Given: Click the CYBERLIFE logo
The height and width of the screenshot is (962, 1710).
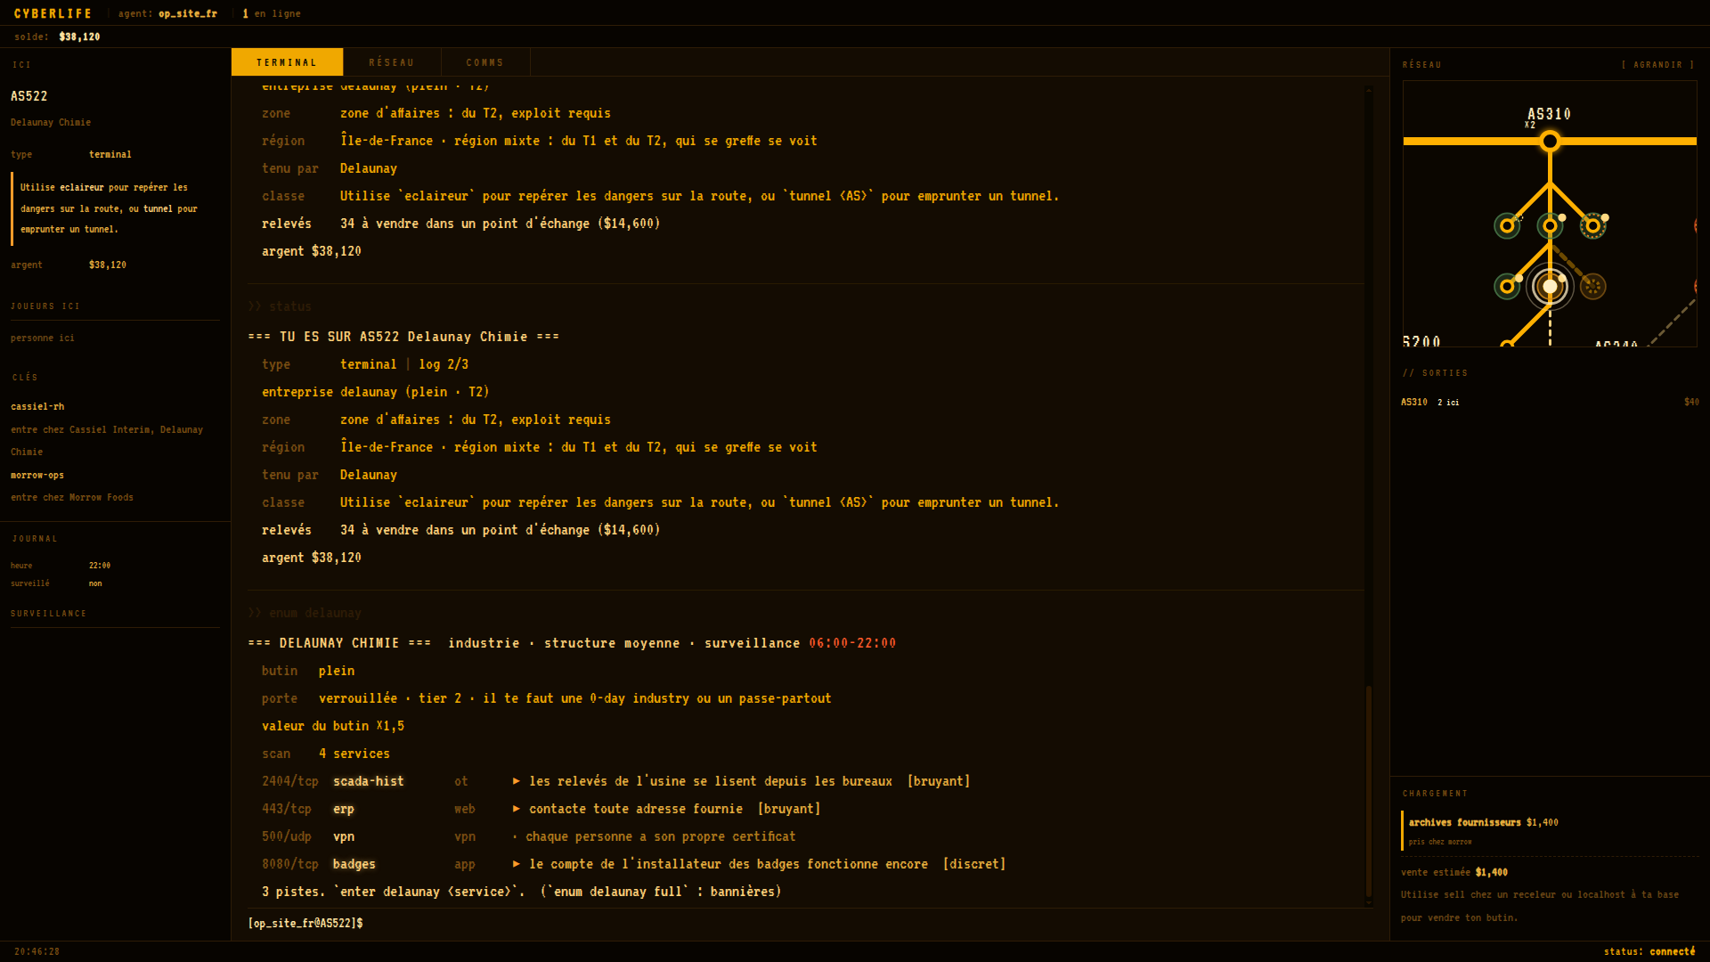Looking at the screenshot, I should point(53,13).
